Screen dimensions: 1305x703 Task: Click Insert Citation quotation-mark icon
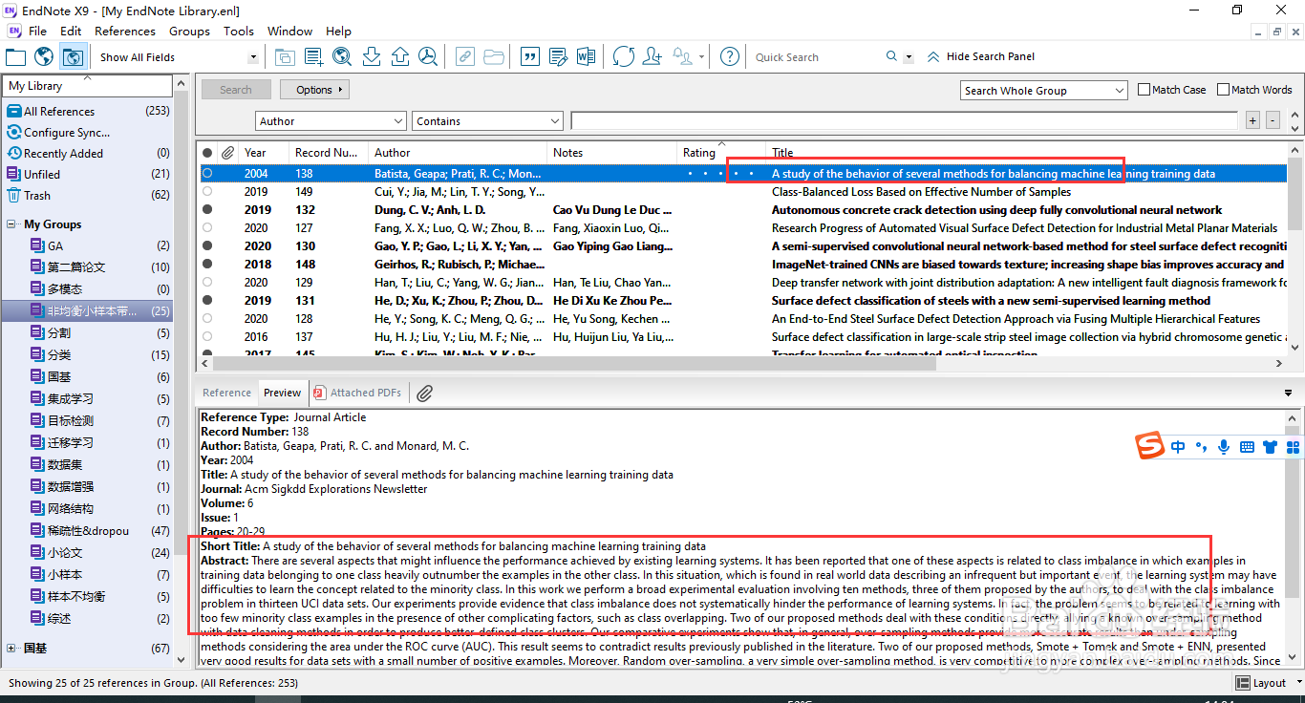529,56
